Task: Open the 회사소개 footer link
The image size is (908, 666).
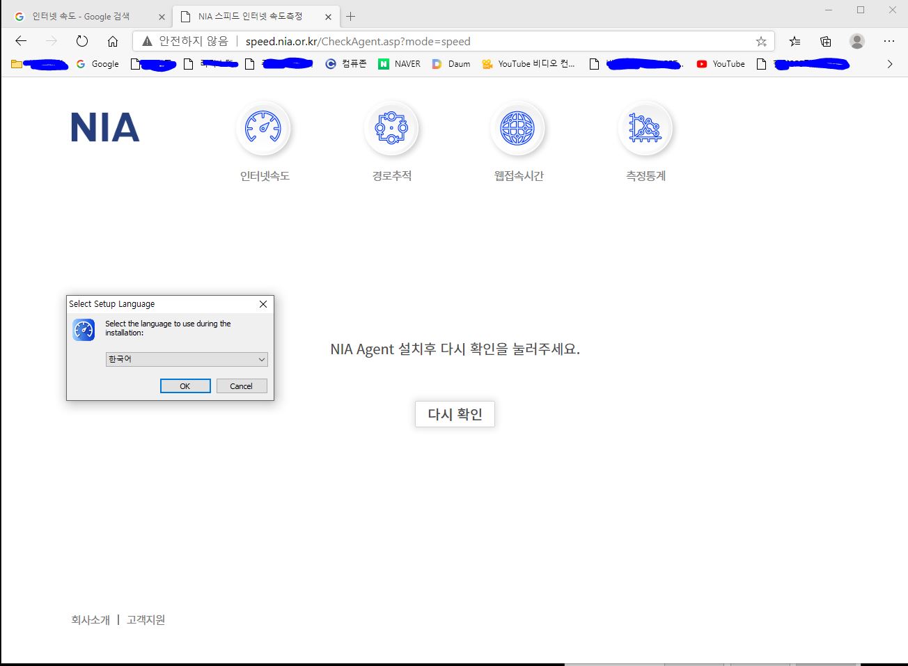Action: click(x=91, y=620)
